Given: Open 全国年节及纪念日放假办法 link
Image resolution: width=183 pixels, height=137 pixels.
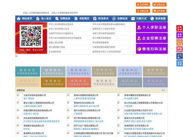Looking at the screenshot, I should pos(61,33).
